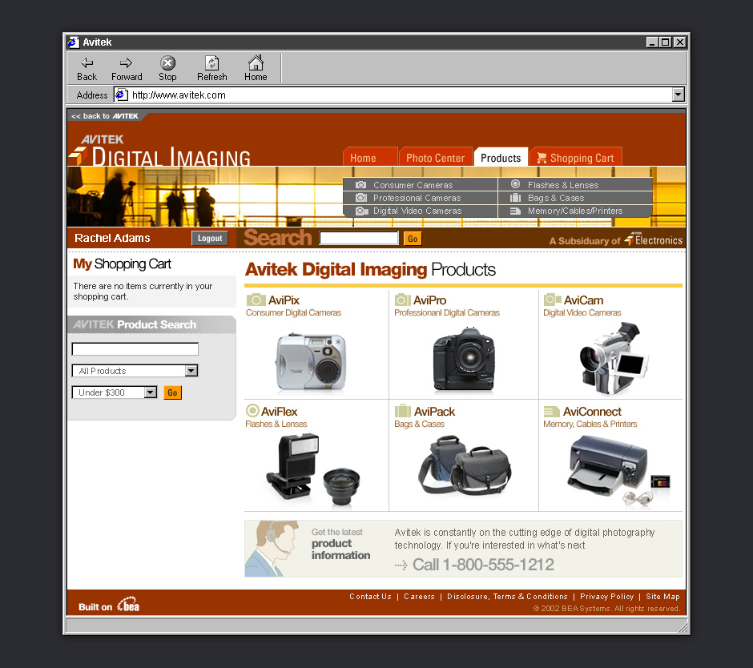Click the AviFlex lens icon
The image size is (753, 668).
pos(252,411)
